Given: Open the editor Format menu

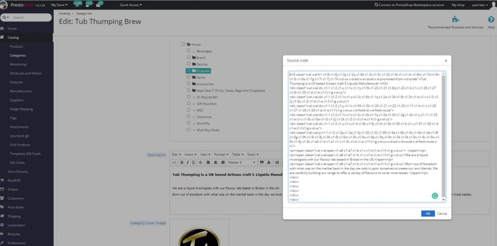Looking at the screenshot, I should [221, 155].
